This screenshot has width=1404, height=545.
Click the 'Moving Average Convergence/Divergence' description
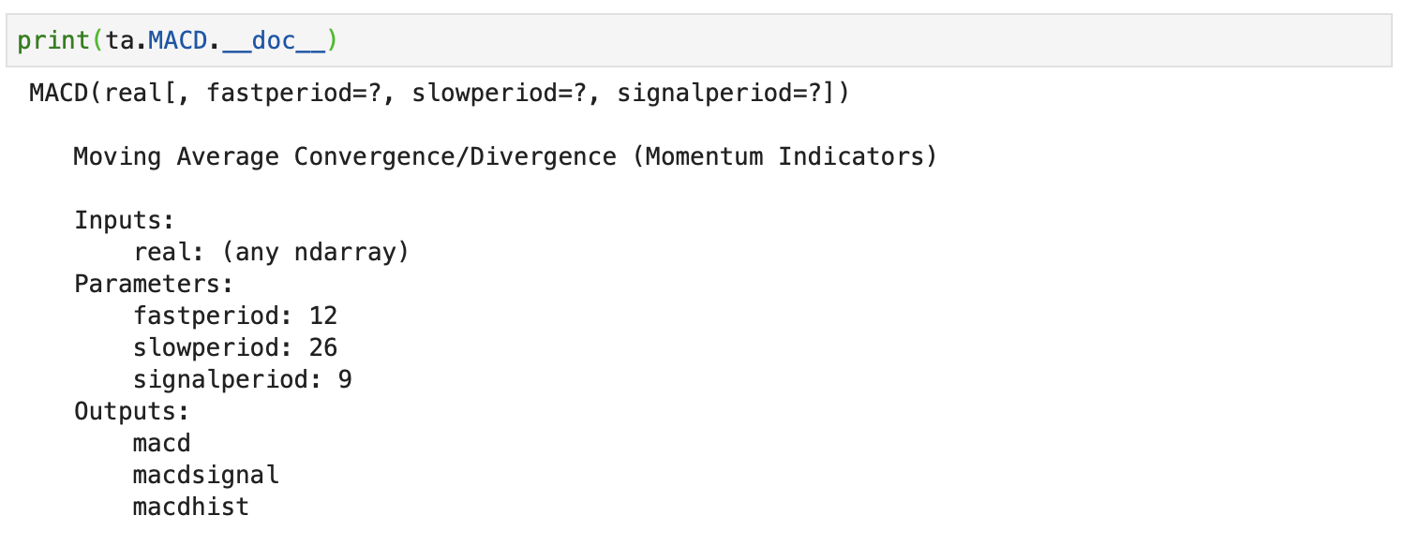[x=345, y=156]
